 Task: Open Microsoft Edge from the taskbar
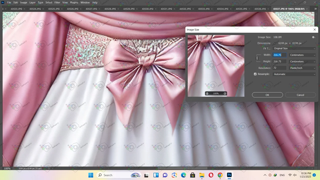183,175
